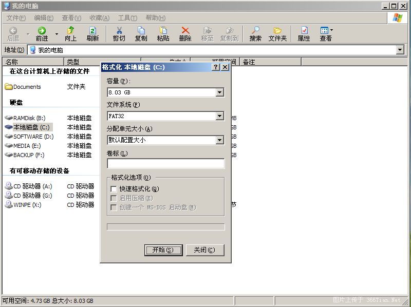Click the Back (后退) toolbar icon
Screen dimensions: 411x307
13,31
